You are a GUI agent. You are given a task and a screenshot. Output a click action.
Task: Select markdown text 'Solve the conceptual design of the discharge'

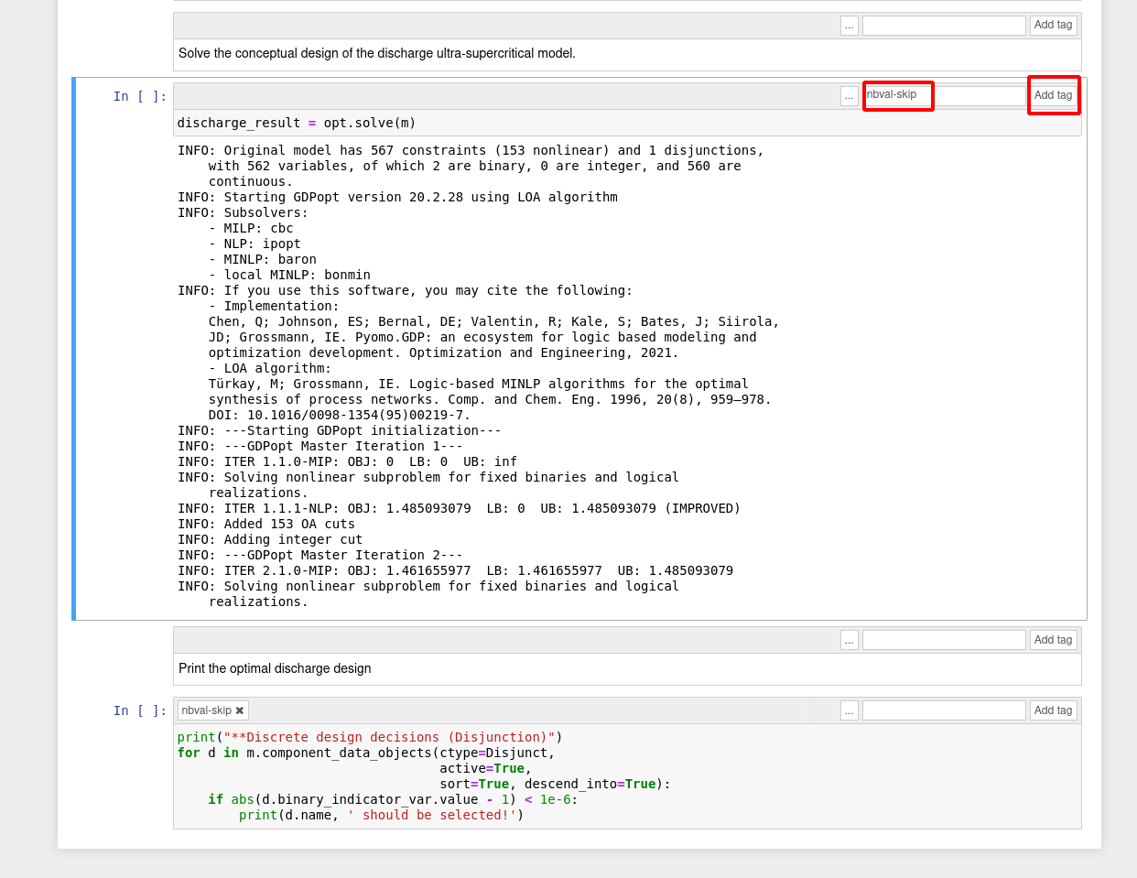pyautogui.click(x=309, y=53)
